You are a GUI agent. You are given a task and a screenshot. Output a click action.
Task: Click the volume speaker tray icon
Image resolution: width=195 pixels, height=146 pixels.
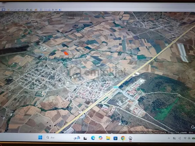click(x=189, y=138)
